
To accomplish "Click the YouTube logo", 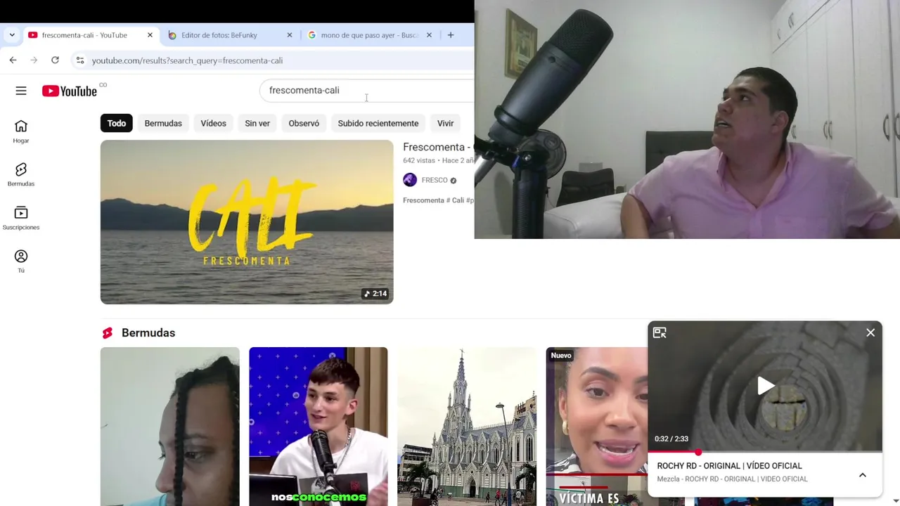I will coord(69,91).
